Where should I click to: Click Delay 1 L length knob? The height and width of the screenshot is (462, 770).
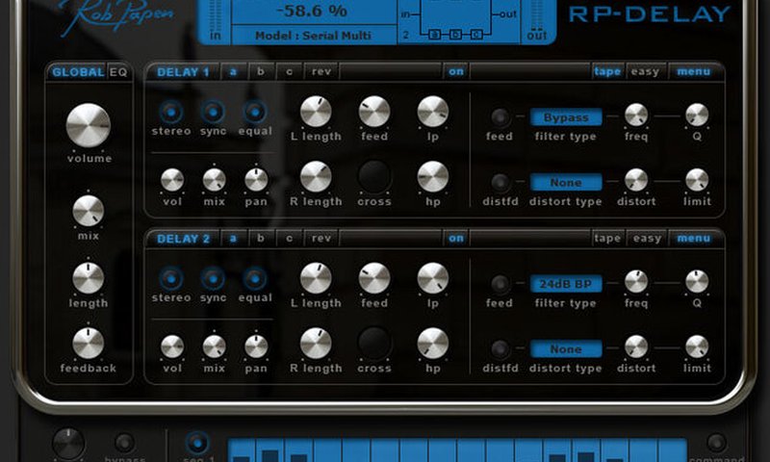point(316,112)
